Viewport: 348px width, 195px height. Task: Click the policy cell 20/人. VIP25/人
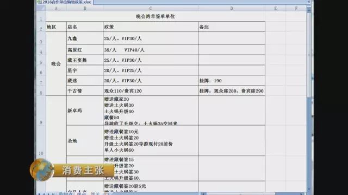point(151,70)
